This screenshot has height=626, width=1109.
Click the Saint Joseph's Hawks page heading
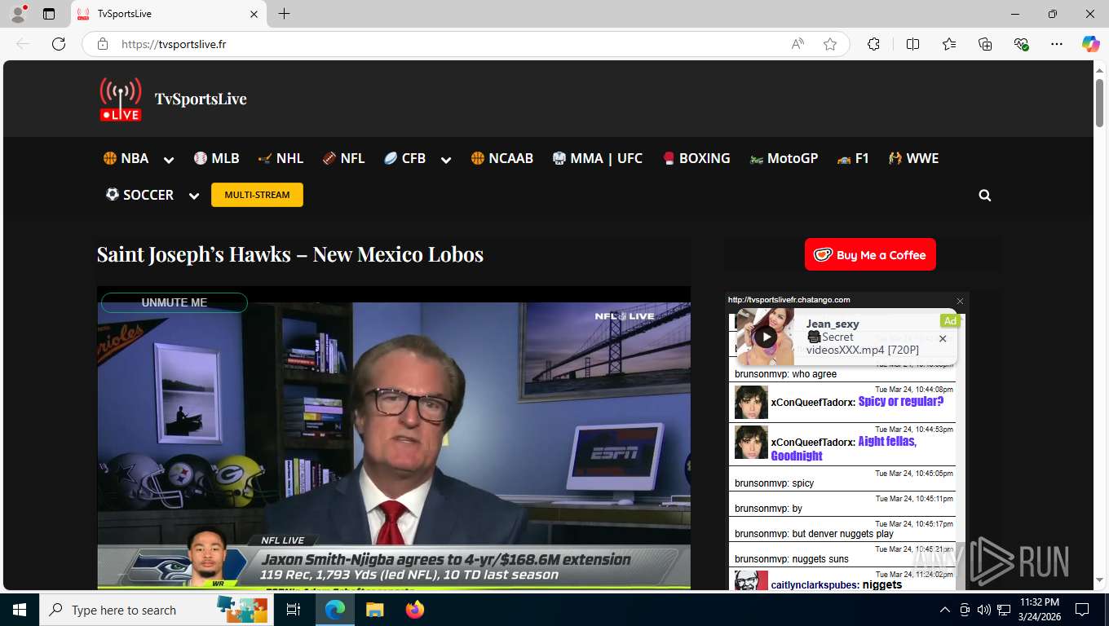(x=290, y=254)
